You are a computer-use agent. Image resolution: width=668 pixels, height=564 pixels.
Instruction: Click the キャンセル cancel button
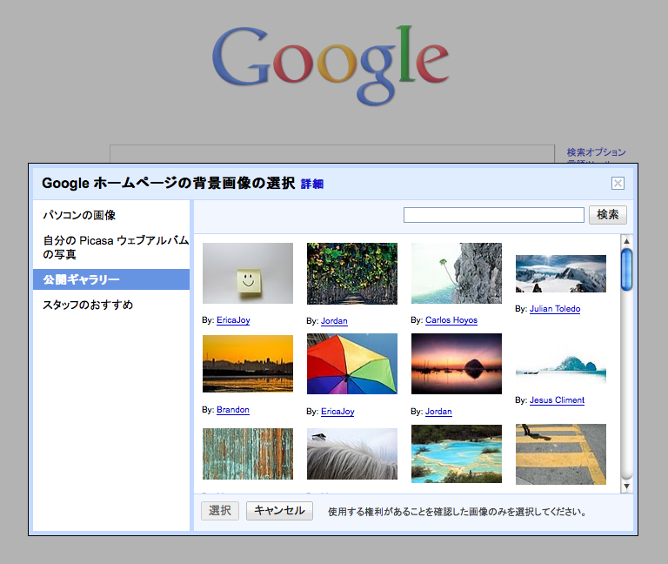click(279, 511)
